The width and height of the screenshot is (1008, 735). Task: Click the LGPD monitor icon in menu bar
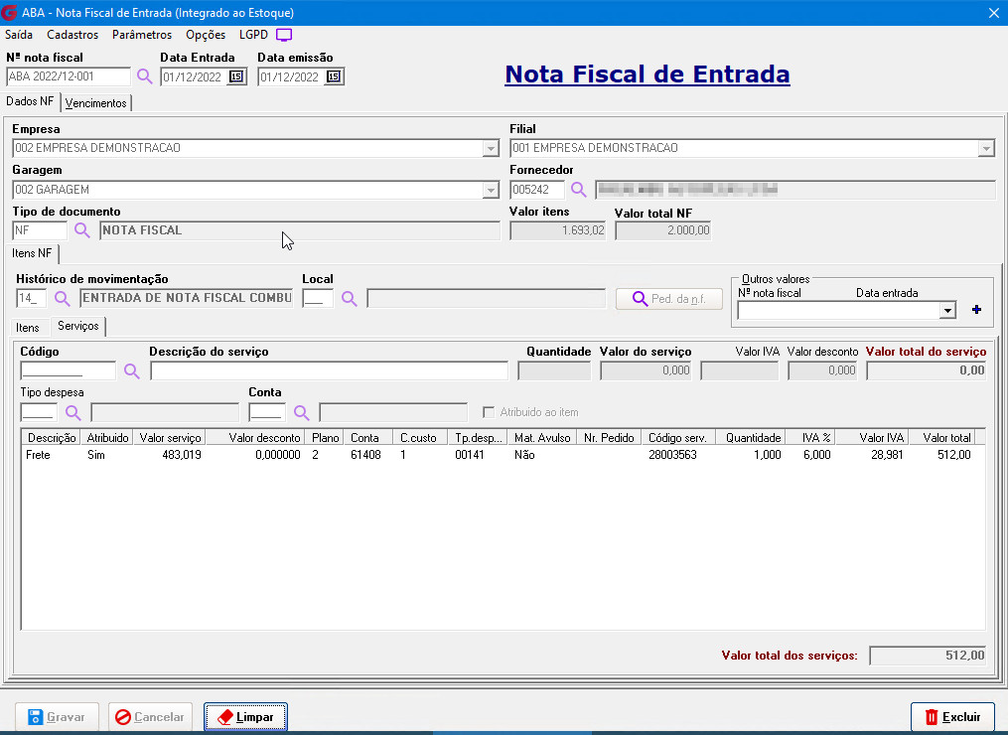tap(283, 35)
